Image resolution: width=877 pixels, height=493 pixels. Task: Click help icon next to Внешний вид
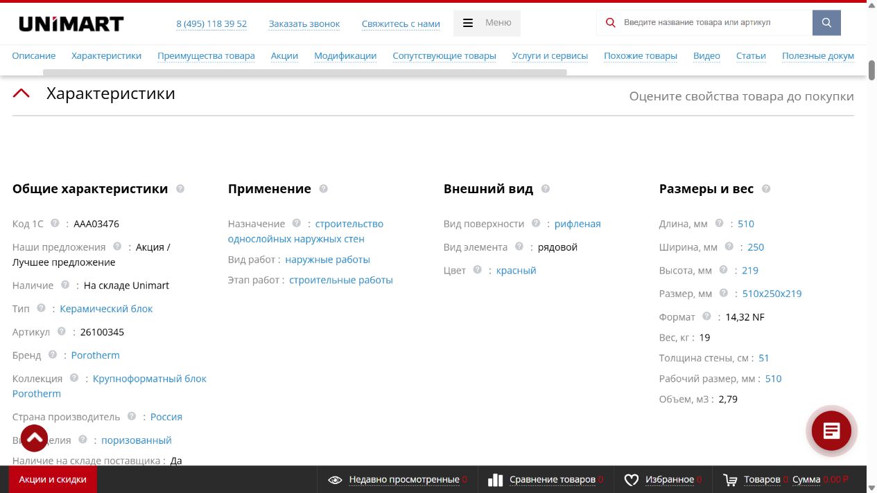[546, 188]
